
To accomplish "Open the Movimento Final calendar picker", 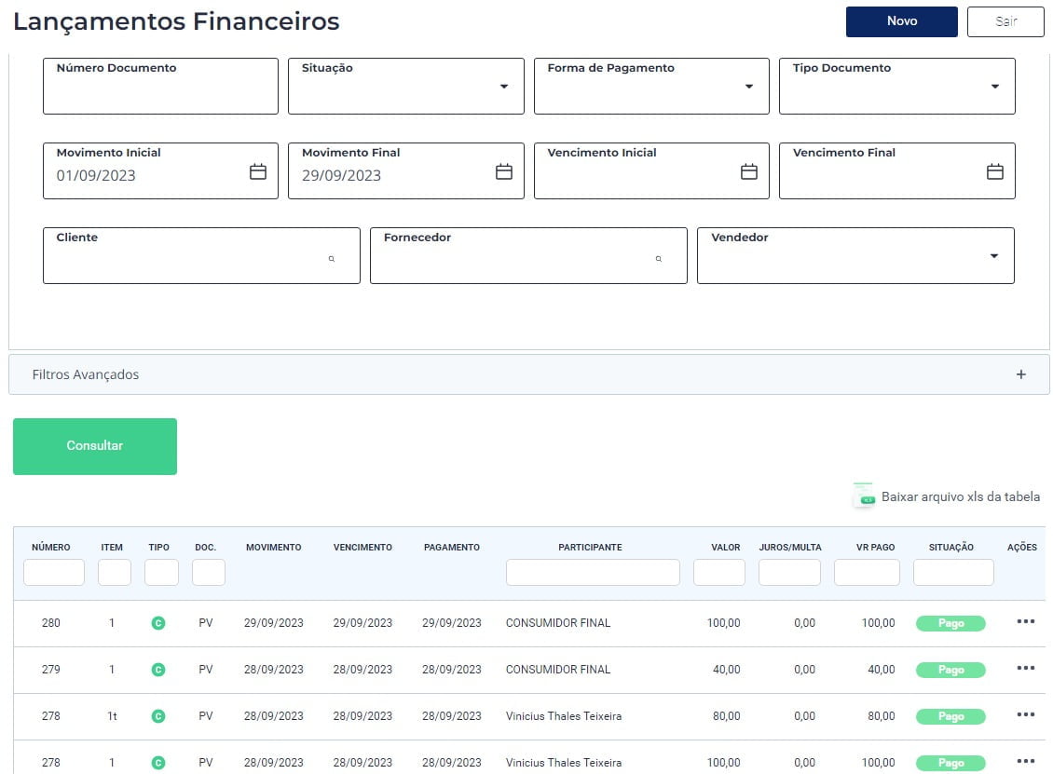I will coord(503,171).
